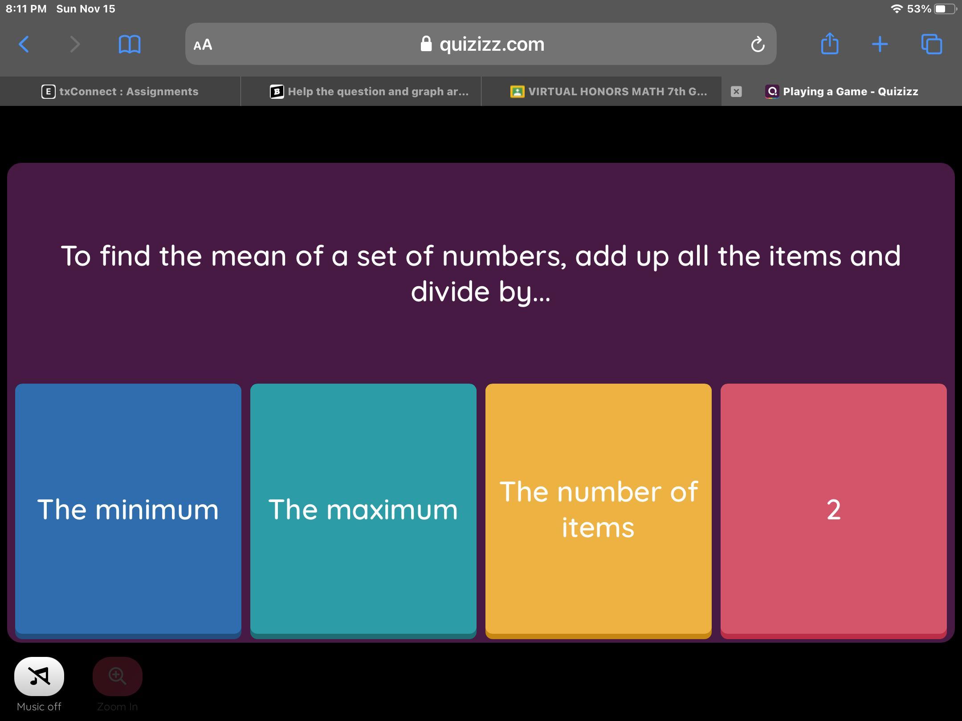Tap the page reload icon

click(x=757, y=44)
